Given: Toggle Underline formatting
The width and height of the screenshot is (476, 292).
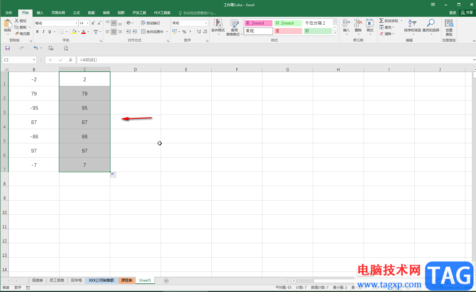Looking at the screenshot, I should tap(50, 32).
